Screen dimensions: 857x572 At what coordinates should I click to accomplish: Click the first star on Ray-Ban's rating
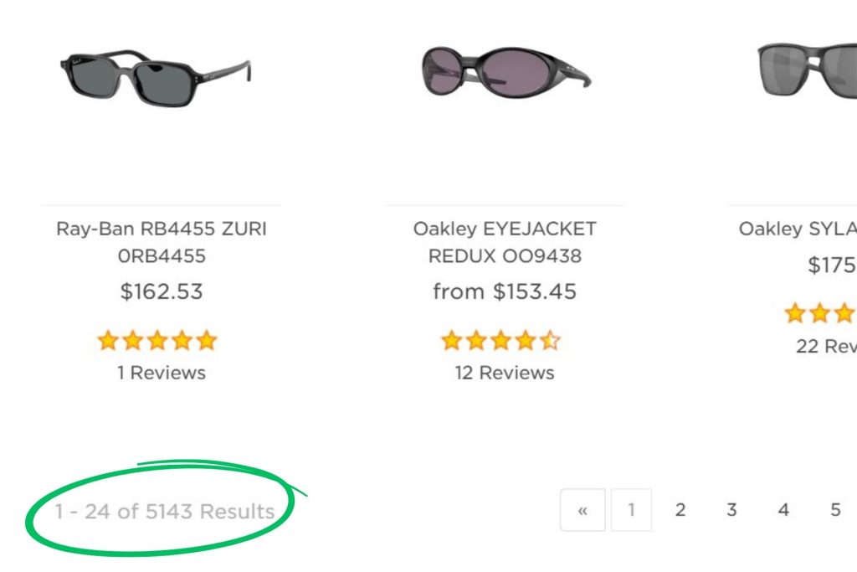[x=108, y=340]
